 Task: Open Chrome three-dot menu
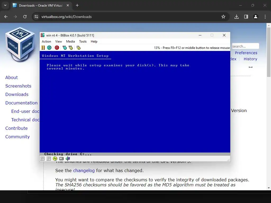[x=265, y=17]
